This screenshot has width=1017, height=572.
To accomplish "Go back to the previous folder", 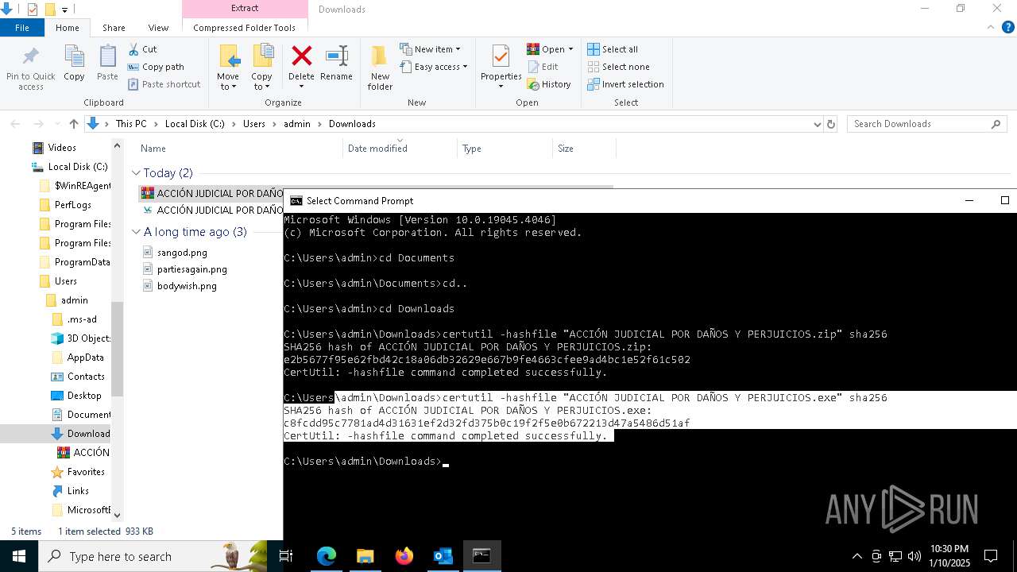I will coord(15,124).
